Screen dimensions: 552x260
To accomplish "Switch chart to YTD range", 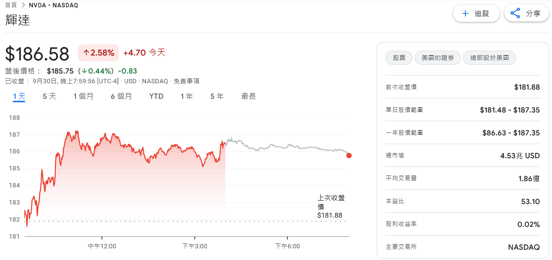I will [156, 96].
